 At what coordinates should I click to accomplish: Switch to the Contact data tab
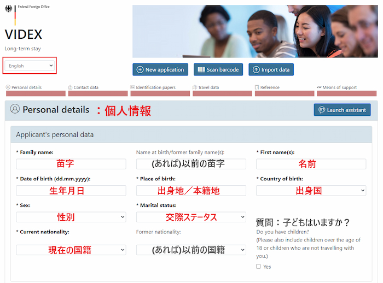(86, 87)
